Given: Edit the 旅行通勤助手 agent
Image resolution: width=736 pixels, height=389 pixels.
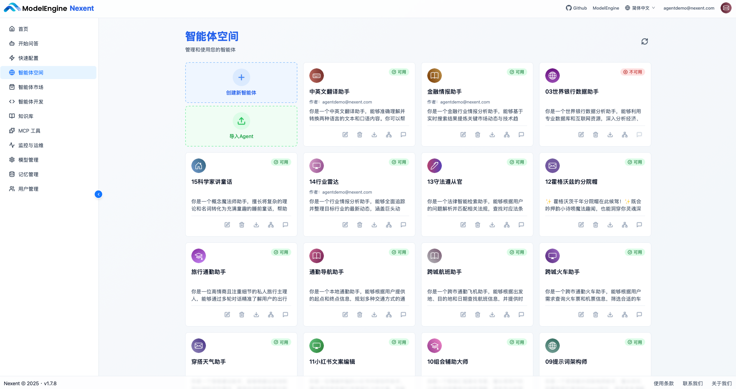Looking at the screenshot, I should (227, 315).
